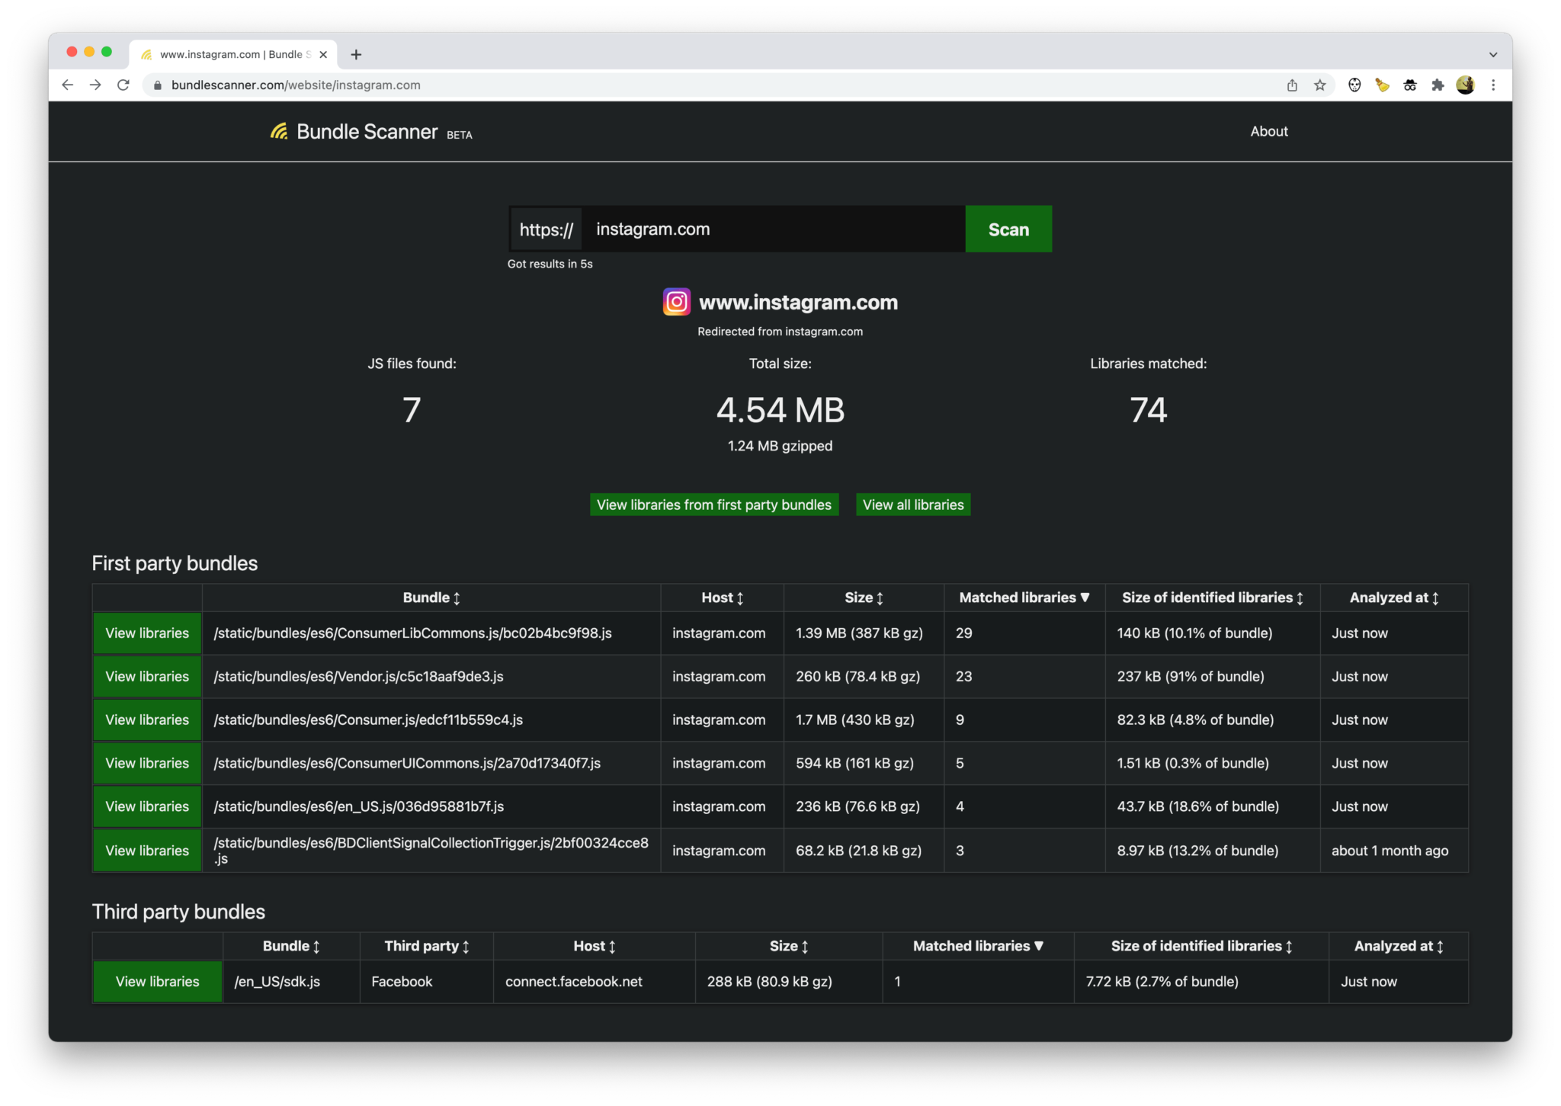Viewport: 1561px width, 1106px height.
Task: Click View libraries for Vendor.js bundle
Action: point(146,676)
